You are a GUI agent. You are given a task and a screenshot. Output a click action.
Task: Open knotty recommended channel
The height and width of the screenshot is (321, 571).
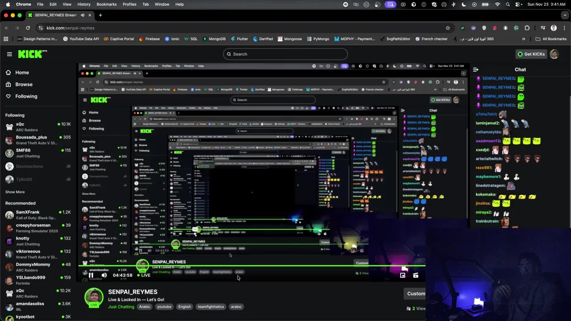coord(38,241)
